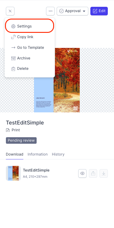This screenshot has height=228, width=114.
Task: Click the trash can Delete icon
Action: [x=13, y=69]
